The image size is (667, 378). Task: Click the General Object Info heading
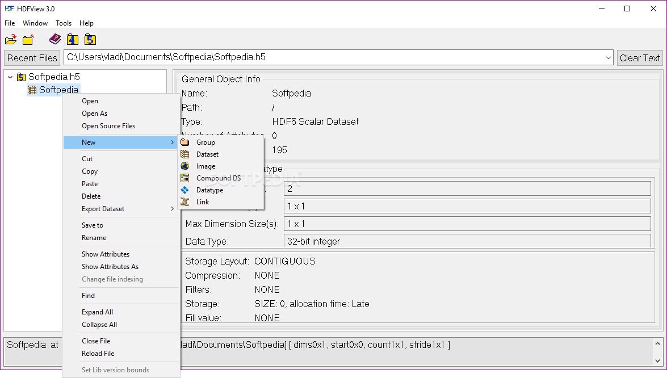coord(221,79)
